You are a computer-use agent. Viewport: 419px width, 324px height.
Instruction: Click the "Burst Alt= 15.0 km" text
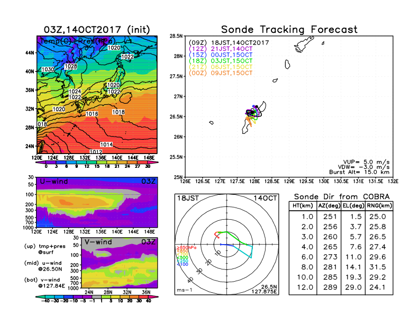point(359,172)
